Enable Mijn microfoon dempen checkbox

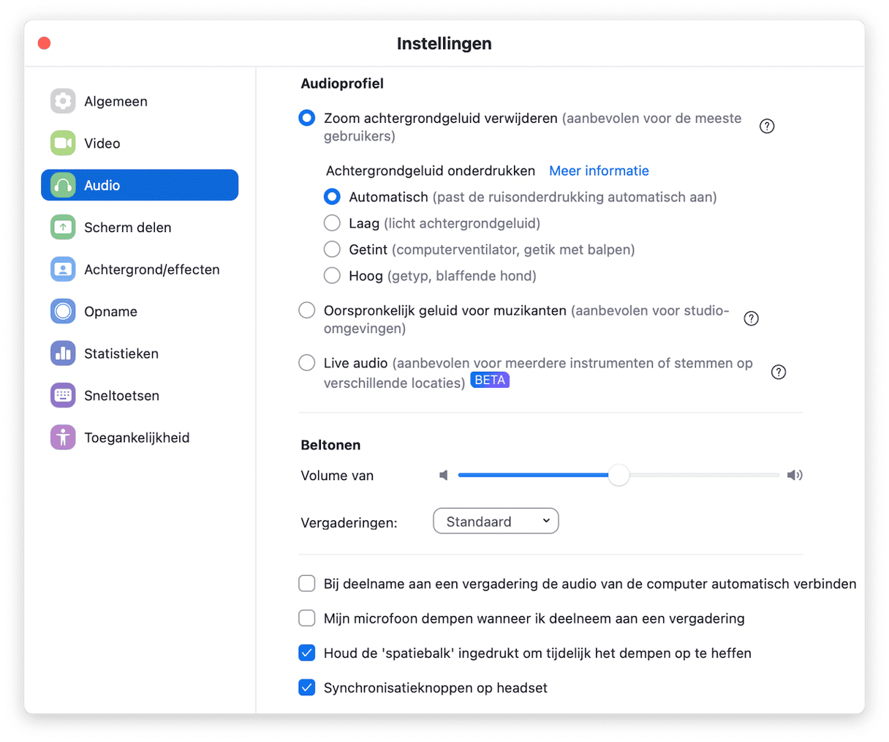tap(307, 618)
